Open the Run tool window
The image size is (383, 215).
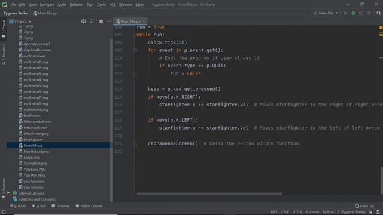point(39,206)
